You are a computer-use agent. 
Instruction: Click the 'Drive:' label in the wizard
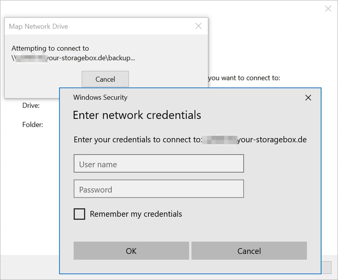coord(31,105)
